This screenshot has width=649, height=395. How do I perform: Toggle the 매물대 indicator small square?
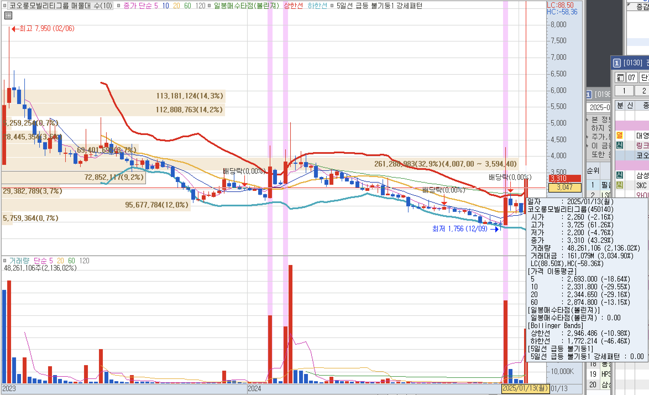[x=5, y=6]
